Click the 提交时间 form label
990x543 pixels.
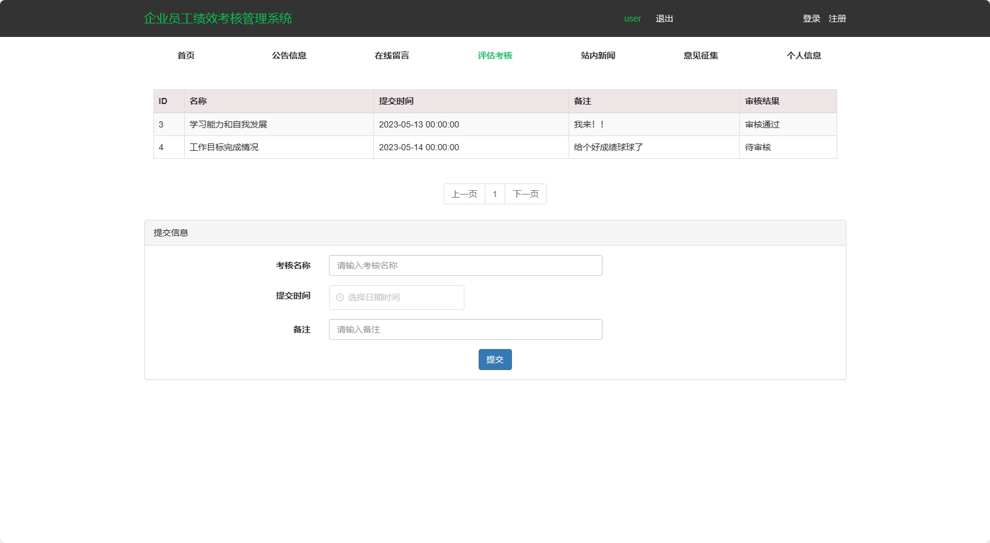coord(293,296)
